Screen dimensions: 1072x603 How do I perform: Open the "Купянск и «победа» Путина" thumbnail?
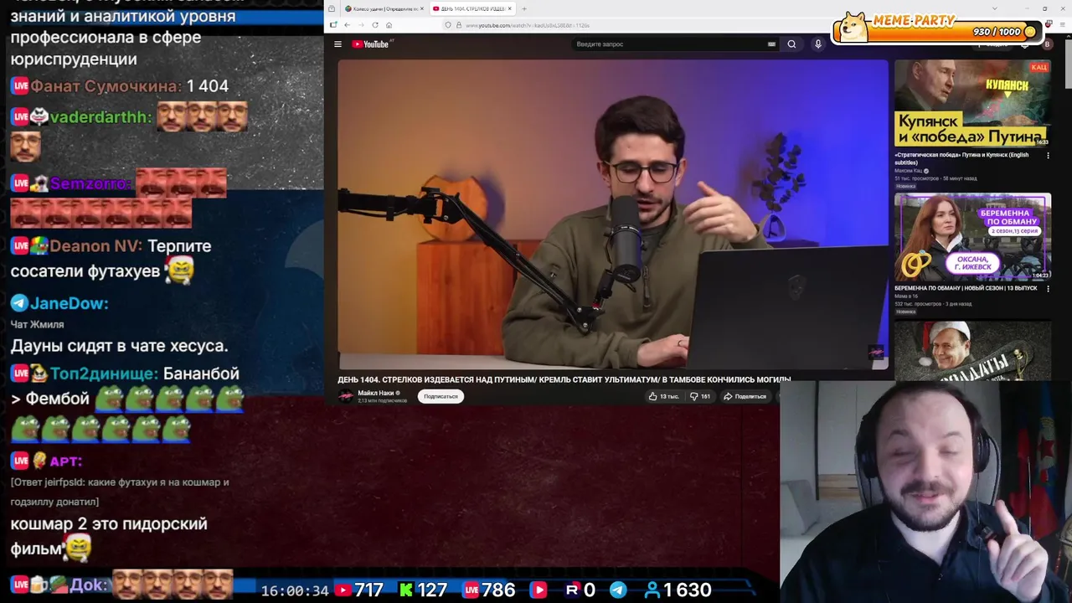pyautogui.click(x=972, y=104)
